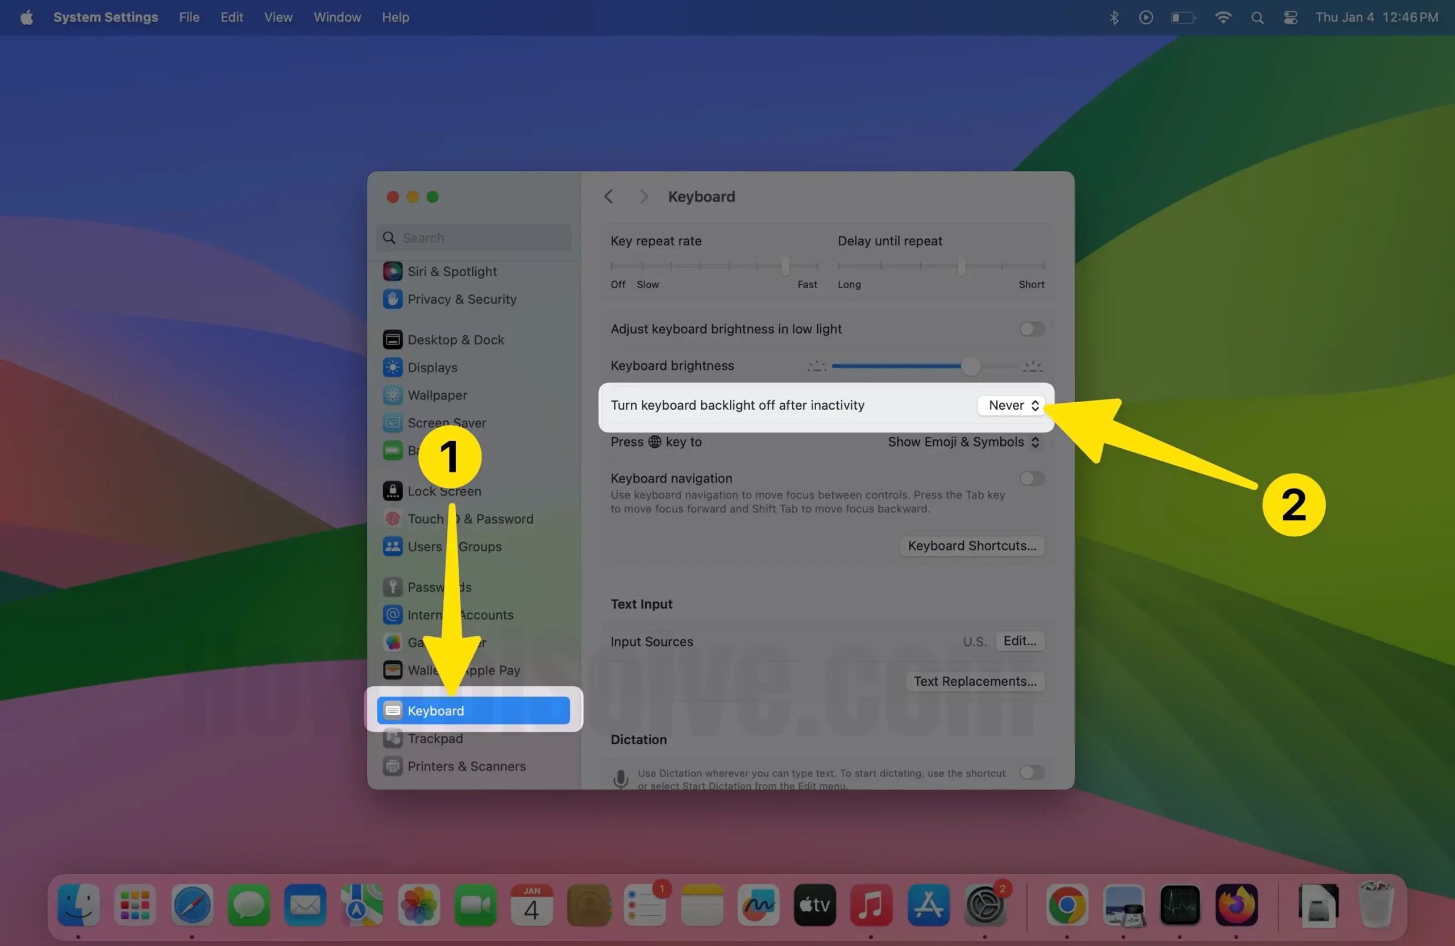Image resolution: width=1455 pixels, height=946 pixels.
Task: Select Users & Groups settings
Action: point(455,547)
